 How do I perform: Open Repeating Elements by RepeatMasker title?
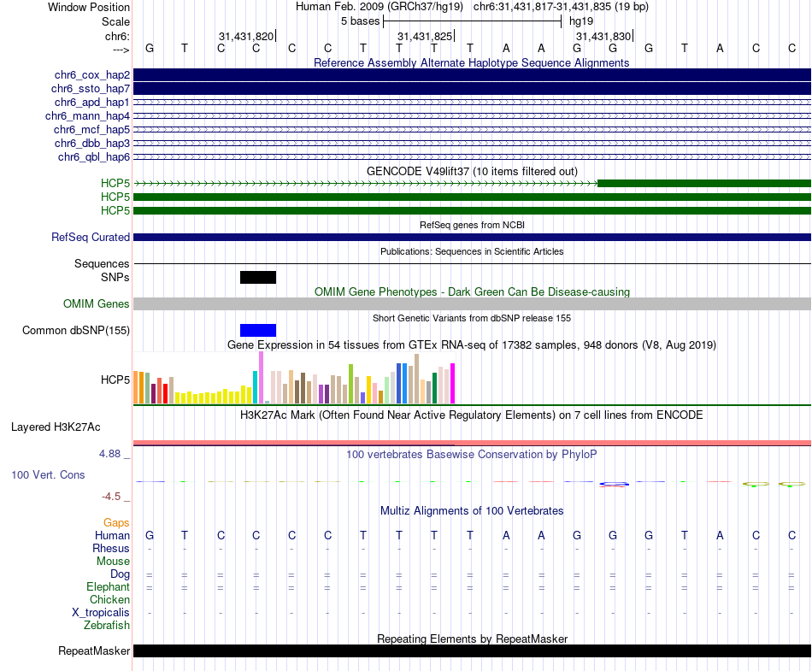click(x=472, y=639)
